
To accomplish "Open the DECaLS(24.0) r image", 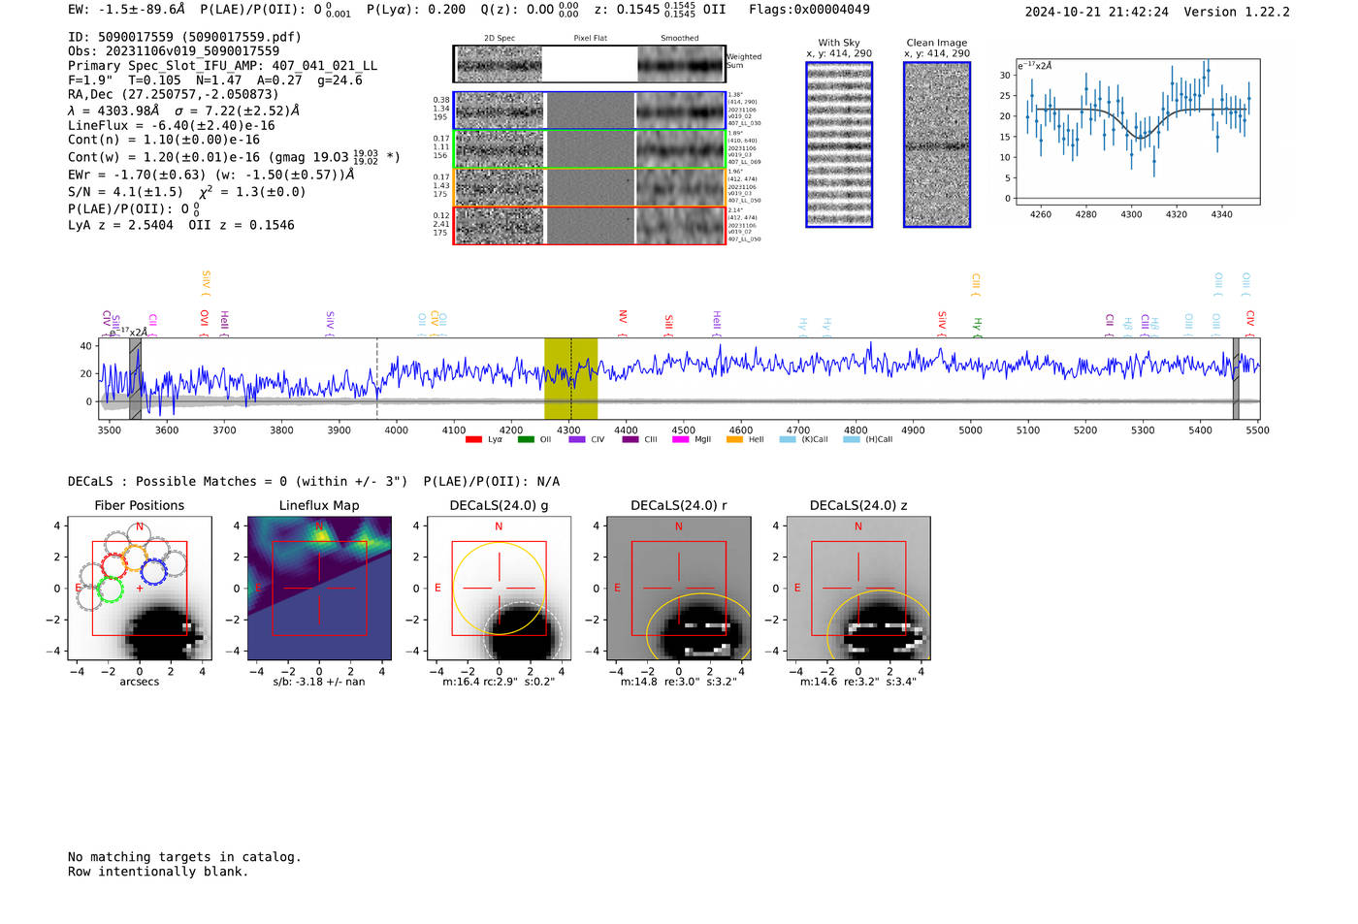I will coord(679,589).
